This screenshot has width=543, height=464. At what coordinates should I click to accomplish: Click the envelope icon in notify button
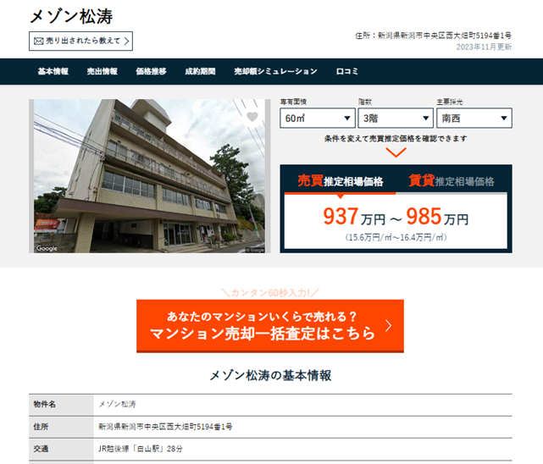[x=38, y=41]
